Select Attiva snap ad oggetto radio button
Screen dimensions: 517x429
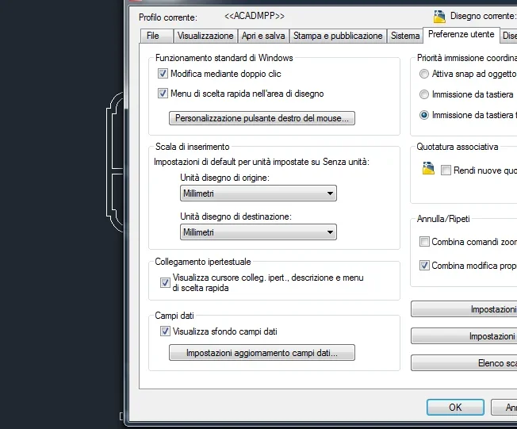(x=424, y=74)
